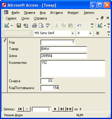Open the Записи menu
This screenshot has width=112, height=119.
[89, 13]
